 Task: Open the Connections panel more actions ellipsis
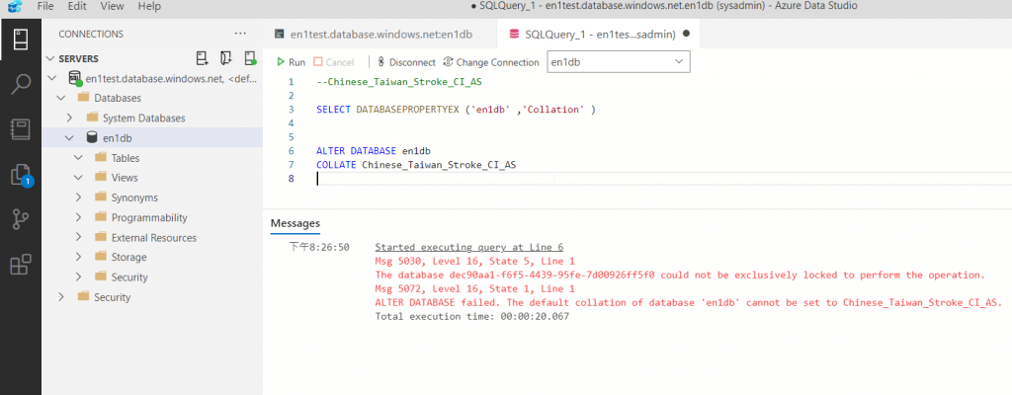(x=240, y=34)
